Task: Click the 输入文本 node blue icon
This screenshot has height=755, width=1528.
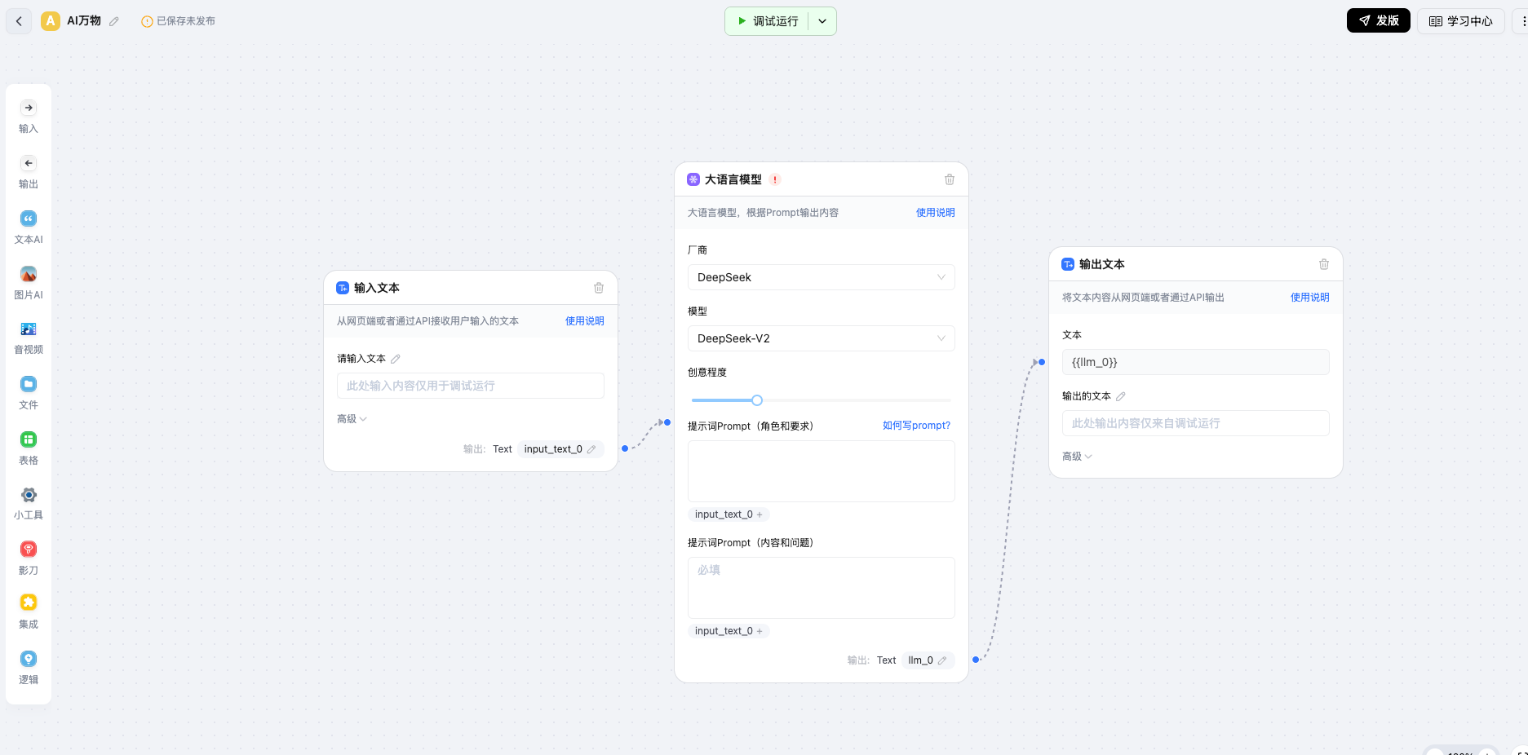Action: coord(343,288)
